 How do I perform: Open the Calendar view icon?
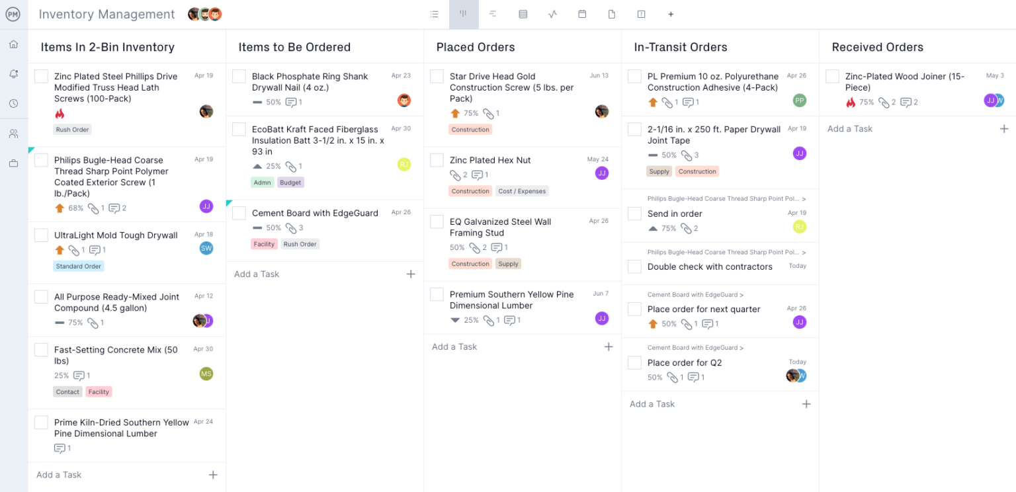pyautogui.click(x=582, y=14)
